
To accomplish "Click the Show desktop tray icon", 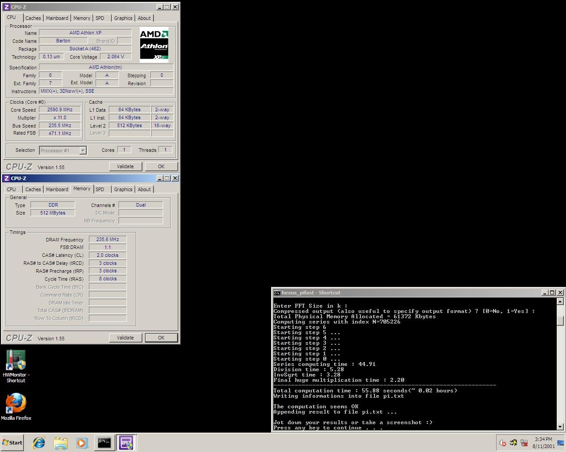I will coord(561,443).
